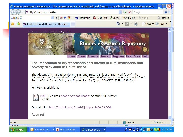The height and width of the screenshot is (137, 183).
Task: Click the browser Forward arrow button
Action: coord(18,12)
